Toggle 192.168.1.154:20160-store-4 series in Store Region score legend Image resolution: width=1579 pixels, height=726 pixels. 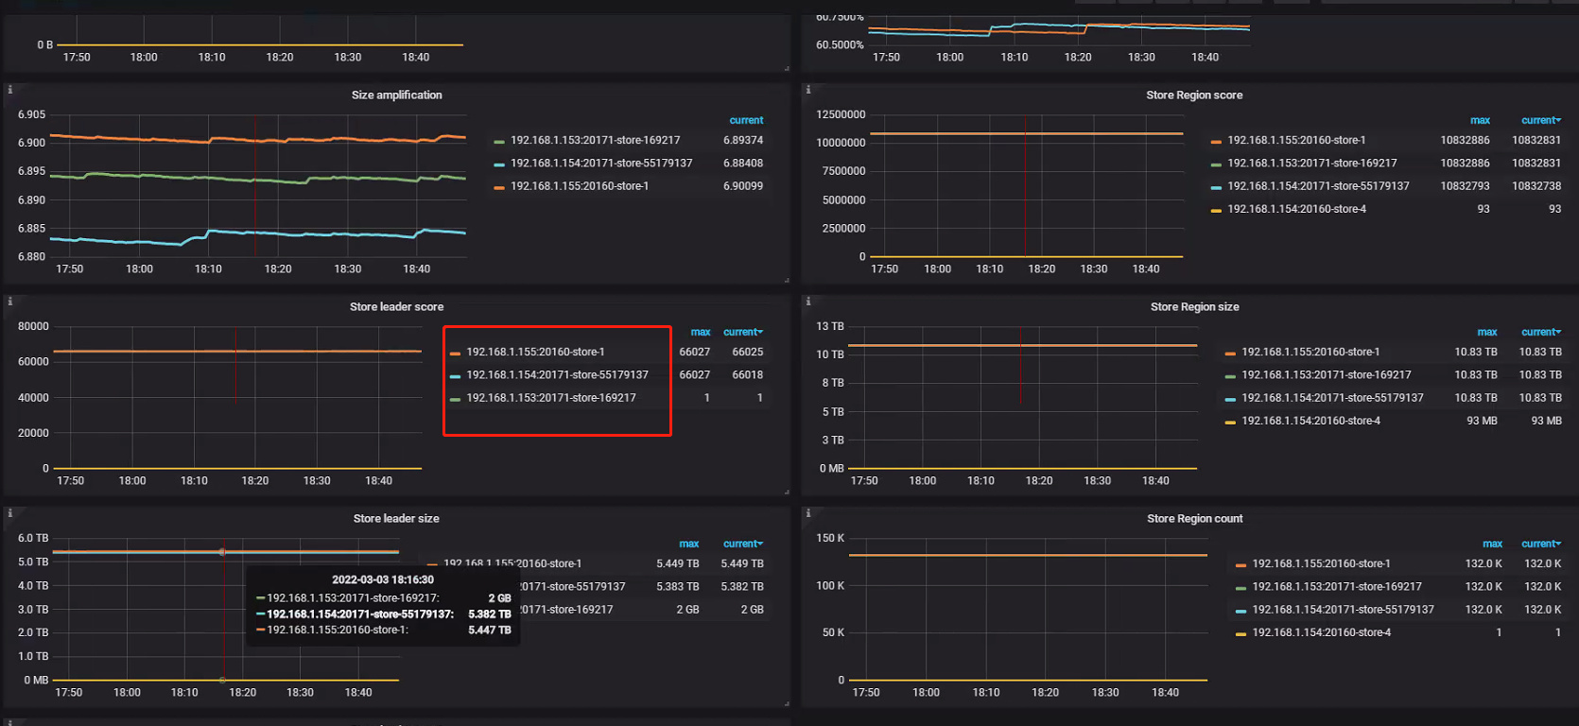click(x=1296, y=209)
